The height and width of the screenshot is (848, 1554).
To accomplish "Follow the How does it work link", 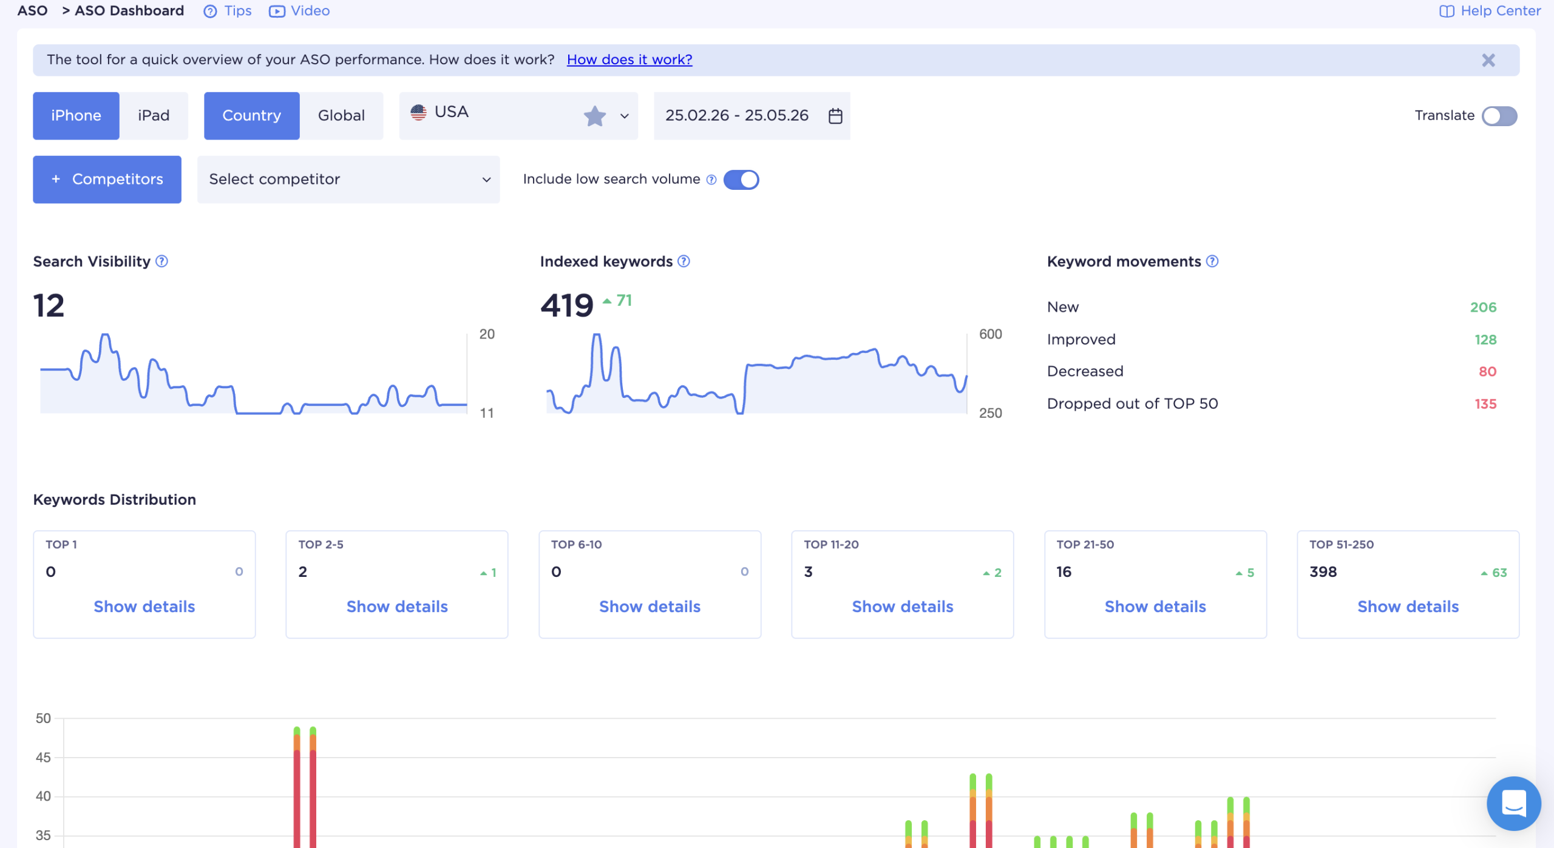I will 629,59.
